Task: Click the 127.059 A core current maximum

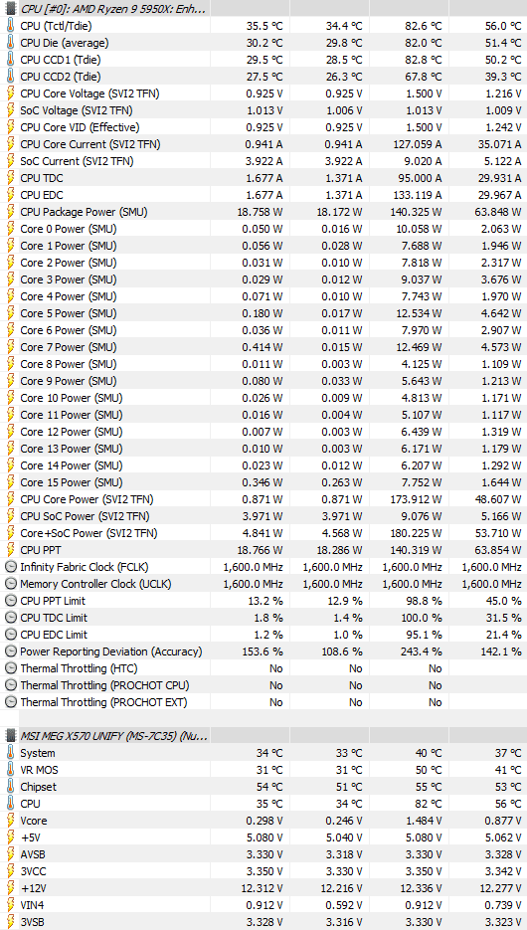Action: (x=418, y=144)
